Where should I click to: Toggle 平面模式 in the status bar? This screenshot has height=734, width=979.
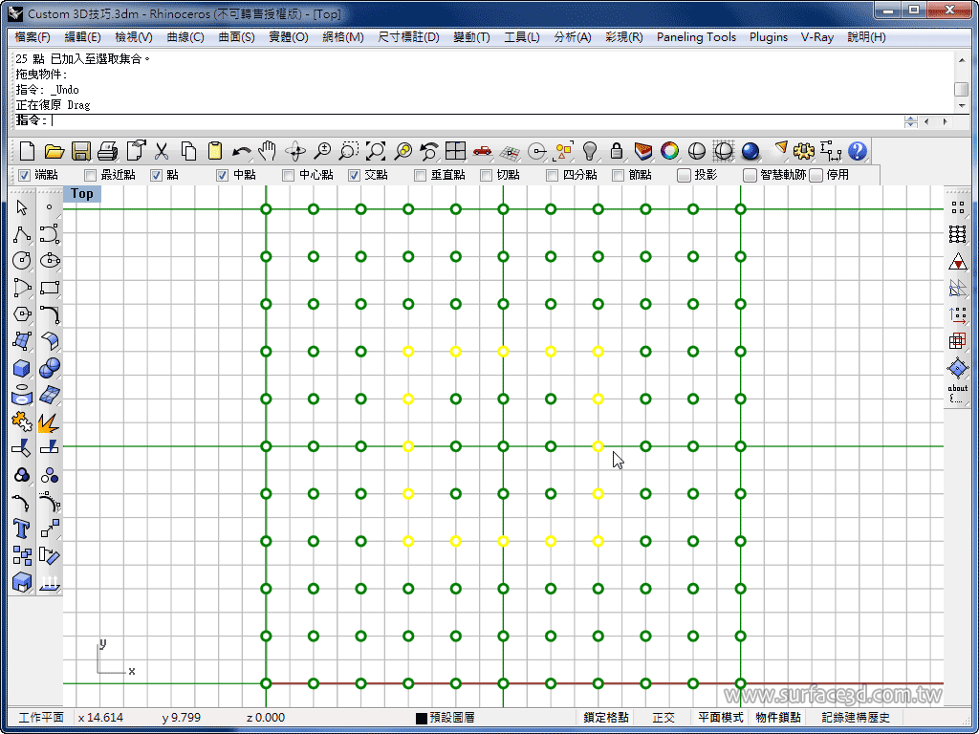[x=721, y=718]
